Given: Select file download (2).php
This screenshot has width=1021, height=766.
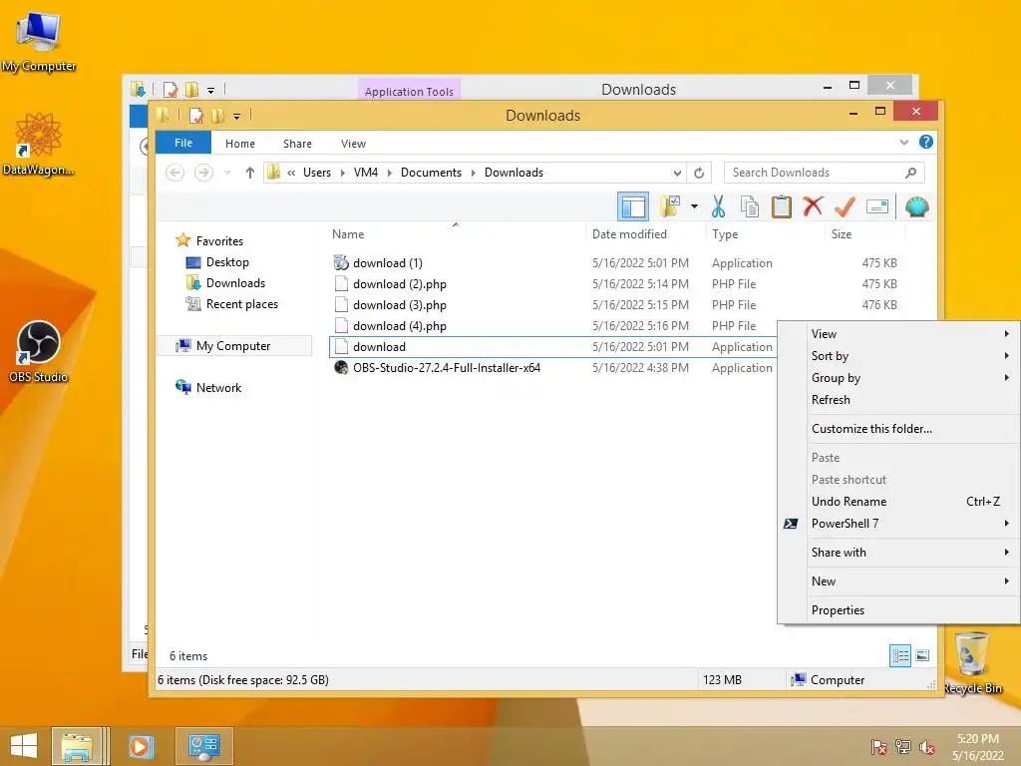Looking at the screenshot, I should [x=400, y=284].
